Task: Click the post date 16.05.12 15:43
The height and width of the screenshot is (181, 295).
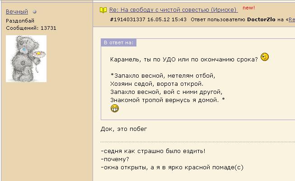Action: (167, 19)
